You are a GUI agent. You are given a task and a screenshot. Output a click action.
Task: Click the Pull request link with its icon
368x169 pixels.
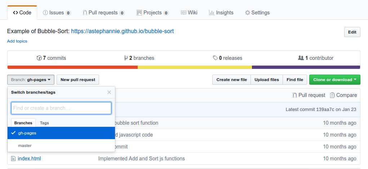pos(309,95)
